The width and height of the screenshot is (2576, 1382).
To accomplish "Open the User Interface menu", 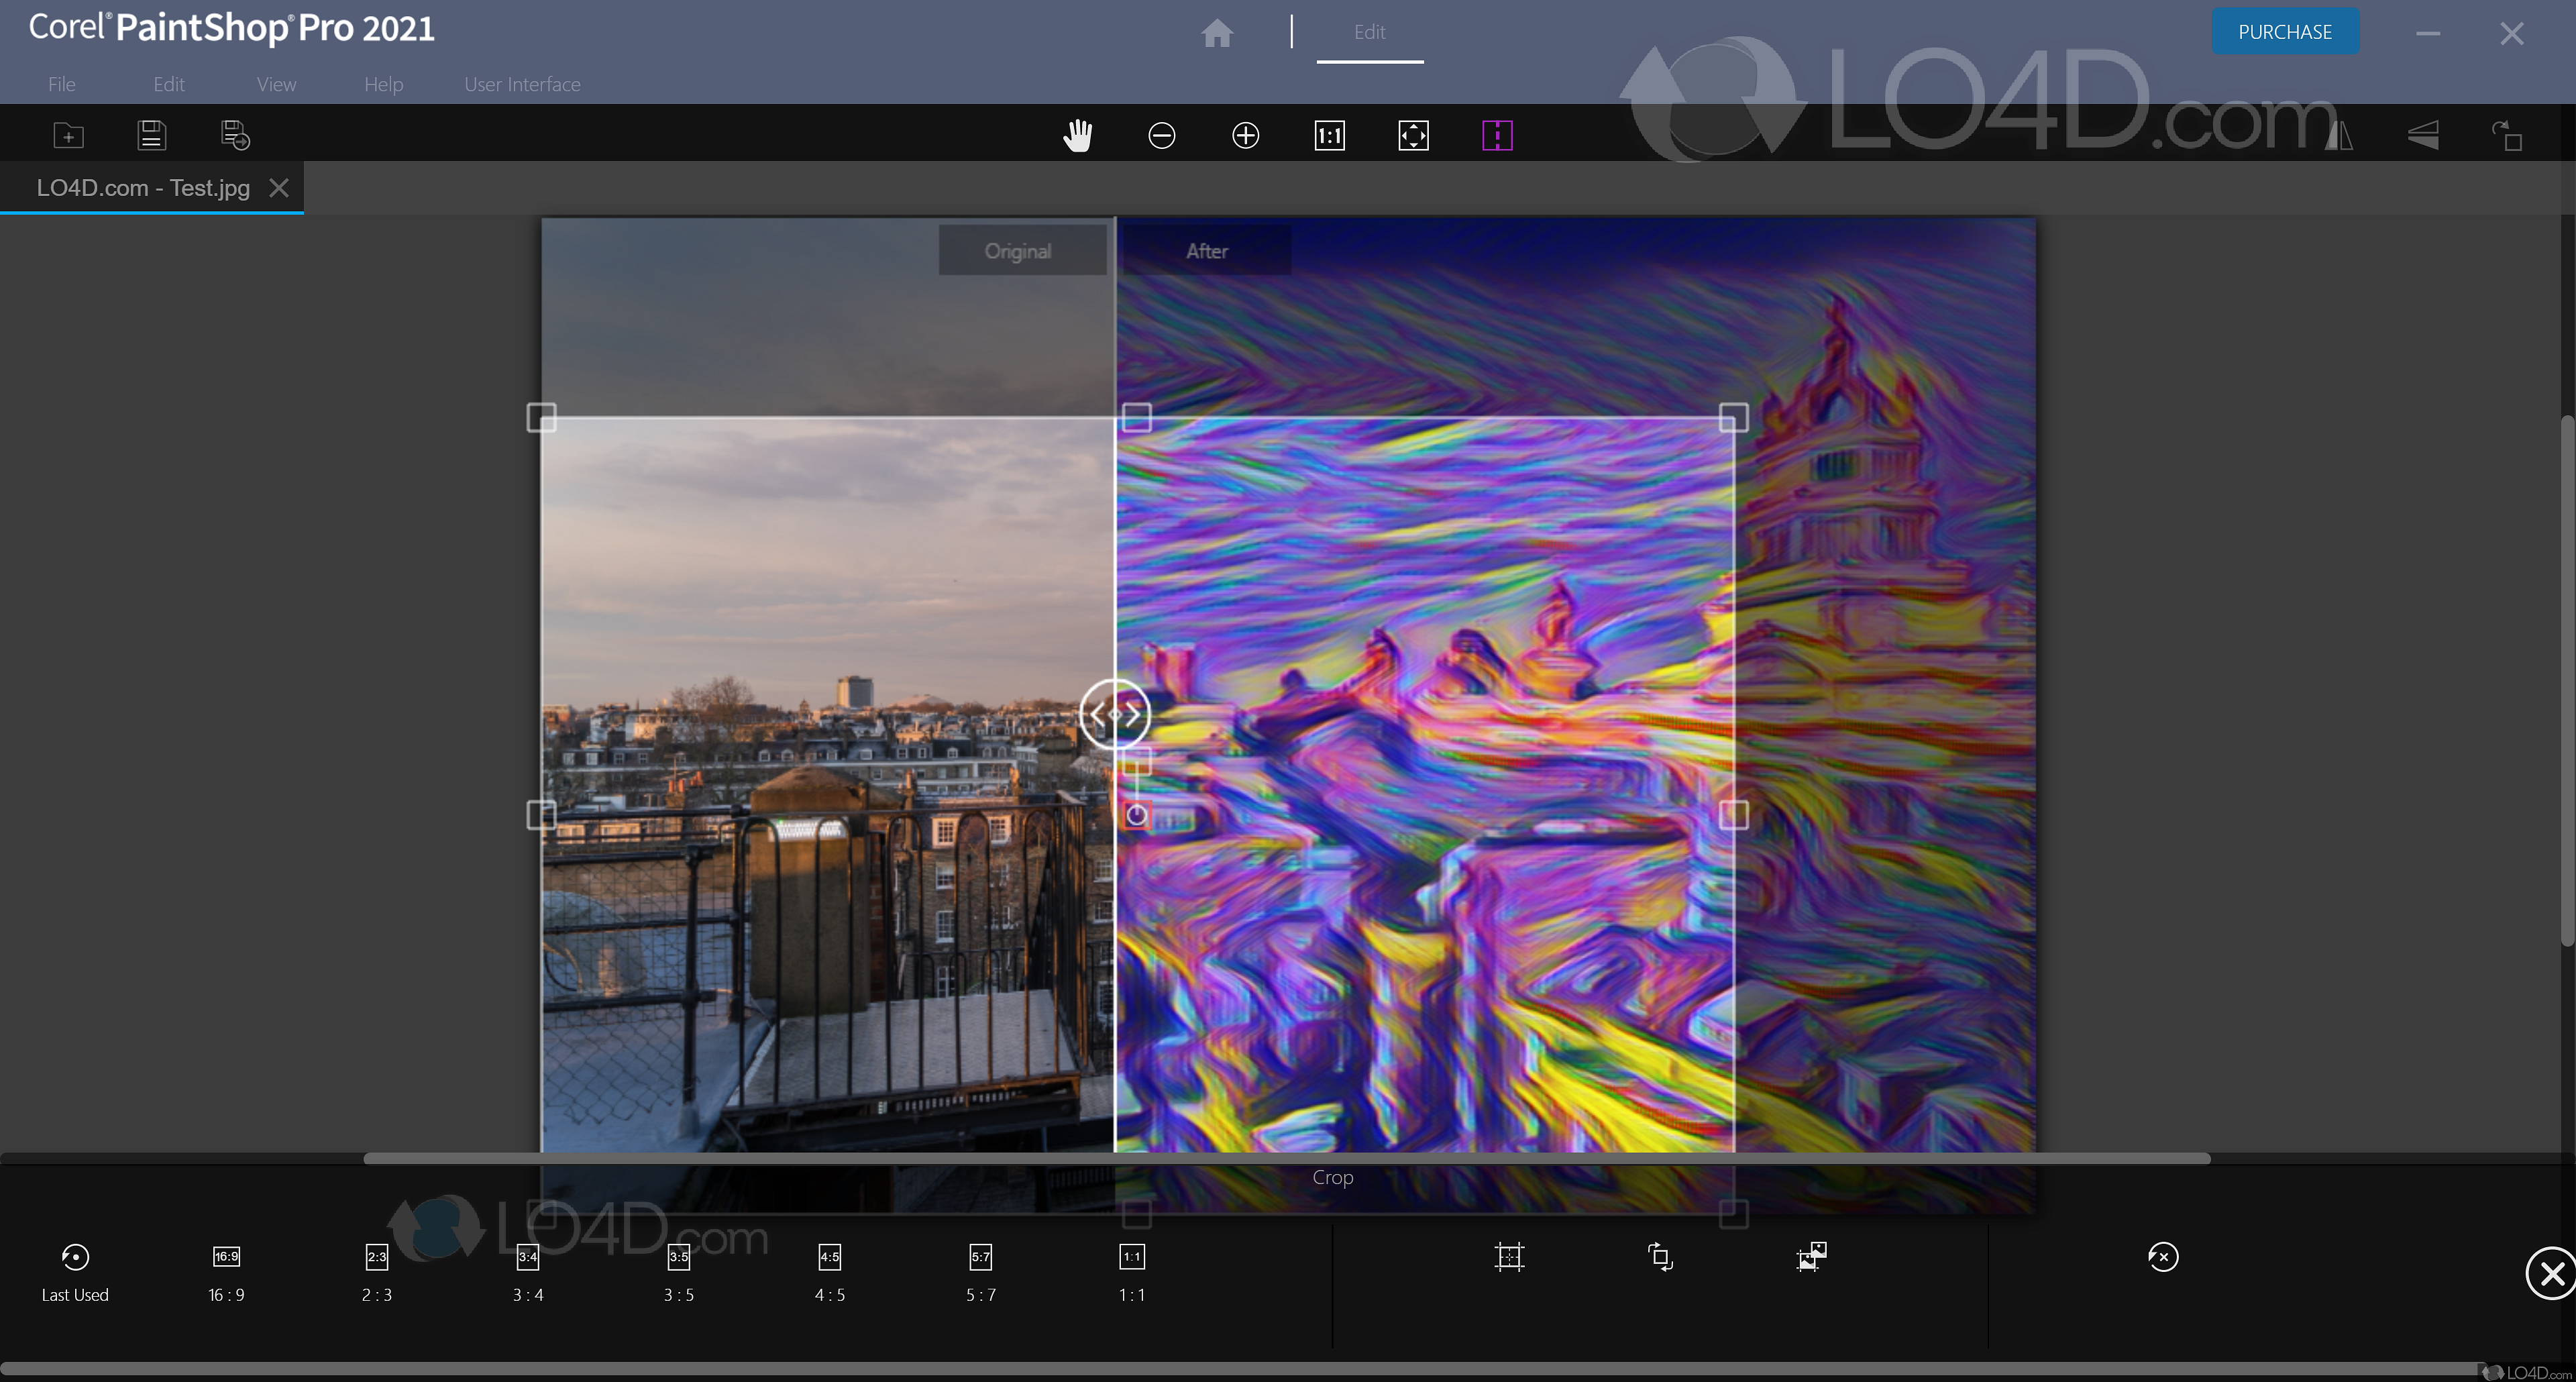I will tap(522, 84).
